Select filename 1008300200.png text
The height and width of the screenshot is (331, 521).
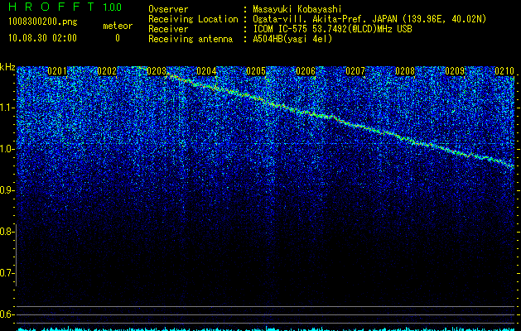pyautogui.click(x=43, y=22)
